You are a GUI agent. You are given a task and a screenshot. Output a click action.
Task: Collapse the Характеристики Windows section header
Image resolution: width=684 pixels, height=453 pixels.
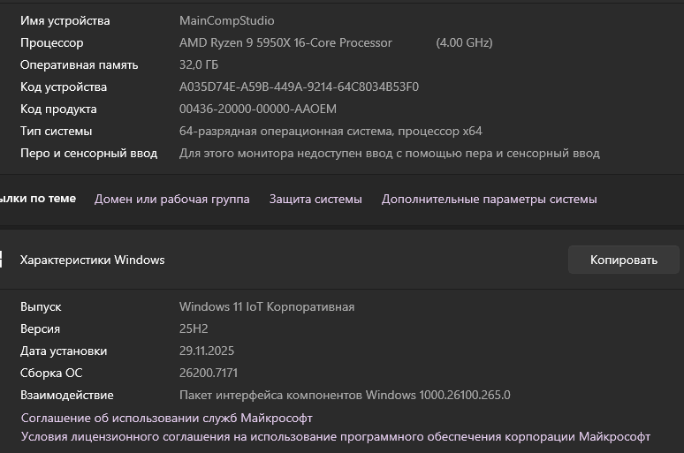tap(92, 260)
